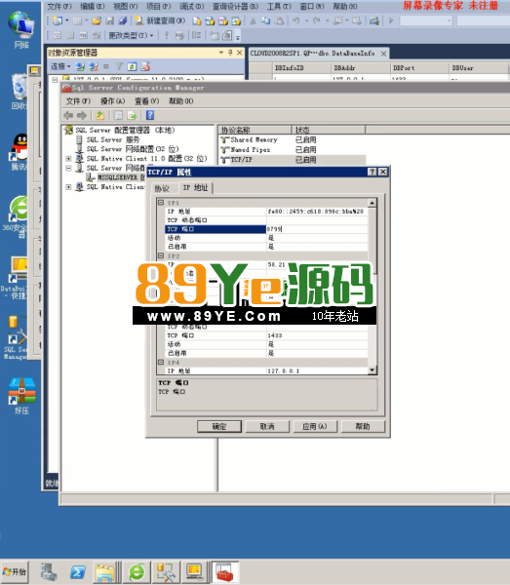This screenshot has height=585, width=510.
Task: Select the dbo.DataBaseInfo document tab
Action: [x=318, y=54]
